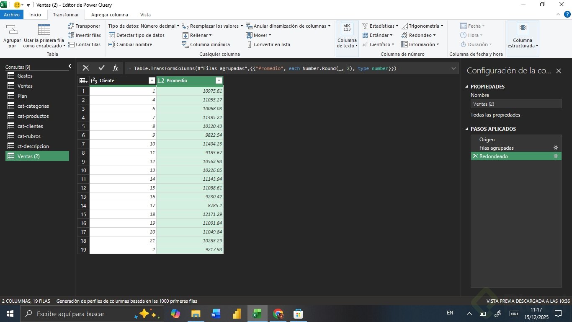This screenshot has height=322, width=572.
Task: Select the ct-descripcion query
Action: (37, 146)
